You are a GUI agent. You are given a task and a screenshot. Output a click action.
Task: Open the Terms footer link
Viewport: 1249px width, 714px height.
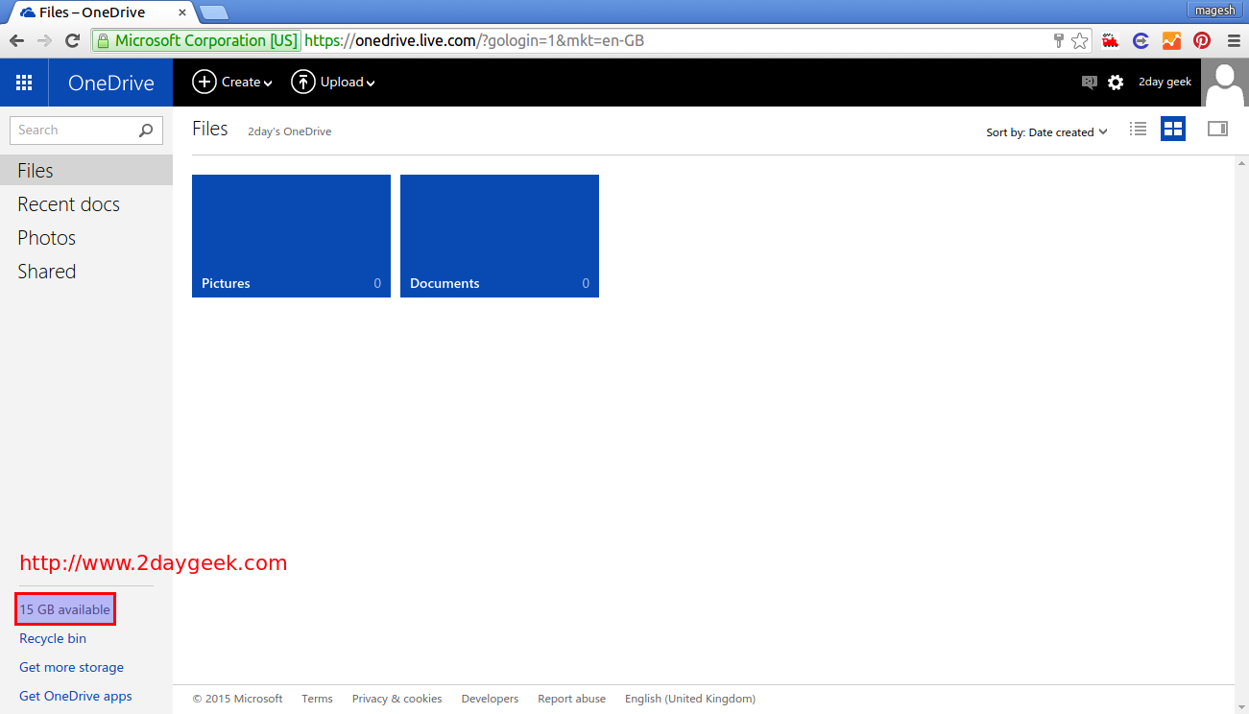pyautogui.click(x=317, y=699)
